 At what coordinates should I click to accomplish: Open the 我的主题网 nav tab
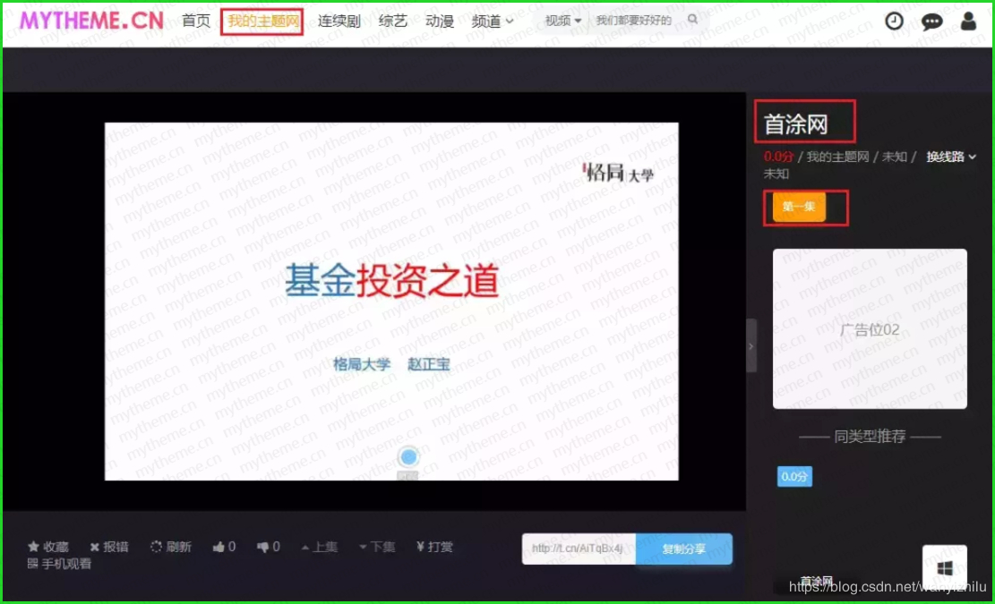pos(262,21)
